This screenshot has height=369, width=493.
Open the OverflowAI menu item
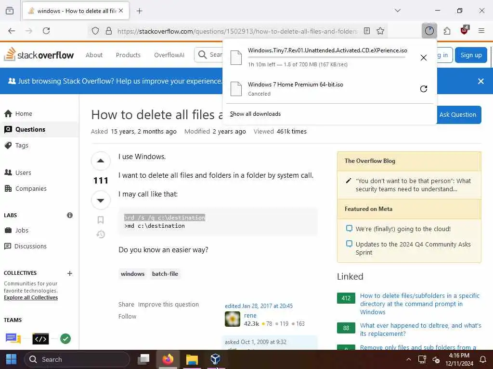(169, 55)
